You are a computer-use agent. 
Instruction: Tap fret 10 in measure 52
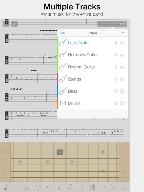click(x=47, y=58)
